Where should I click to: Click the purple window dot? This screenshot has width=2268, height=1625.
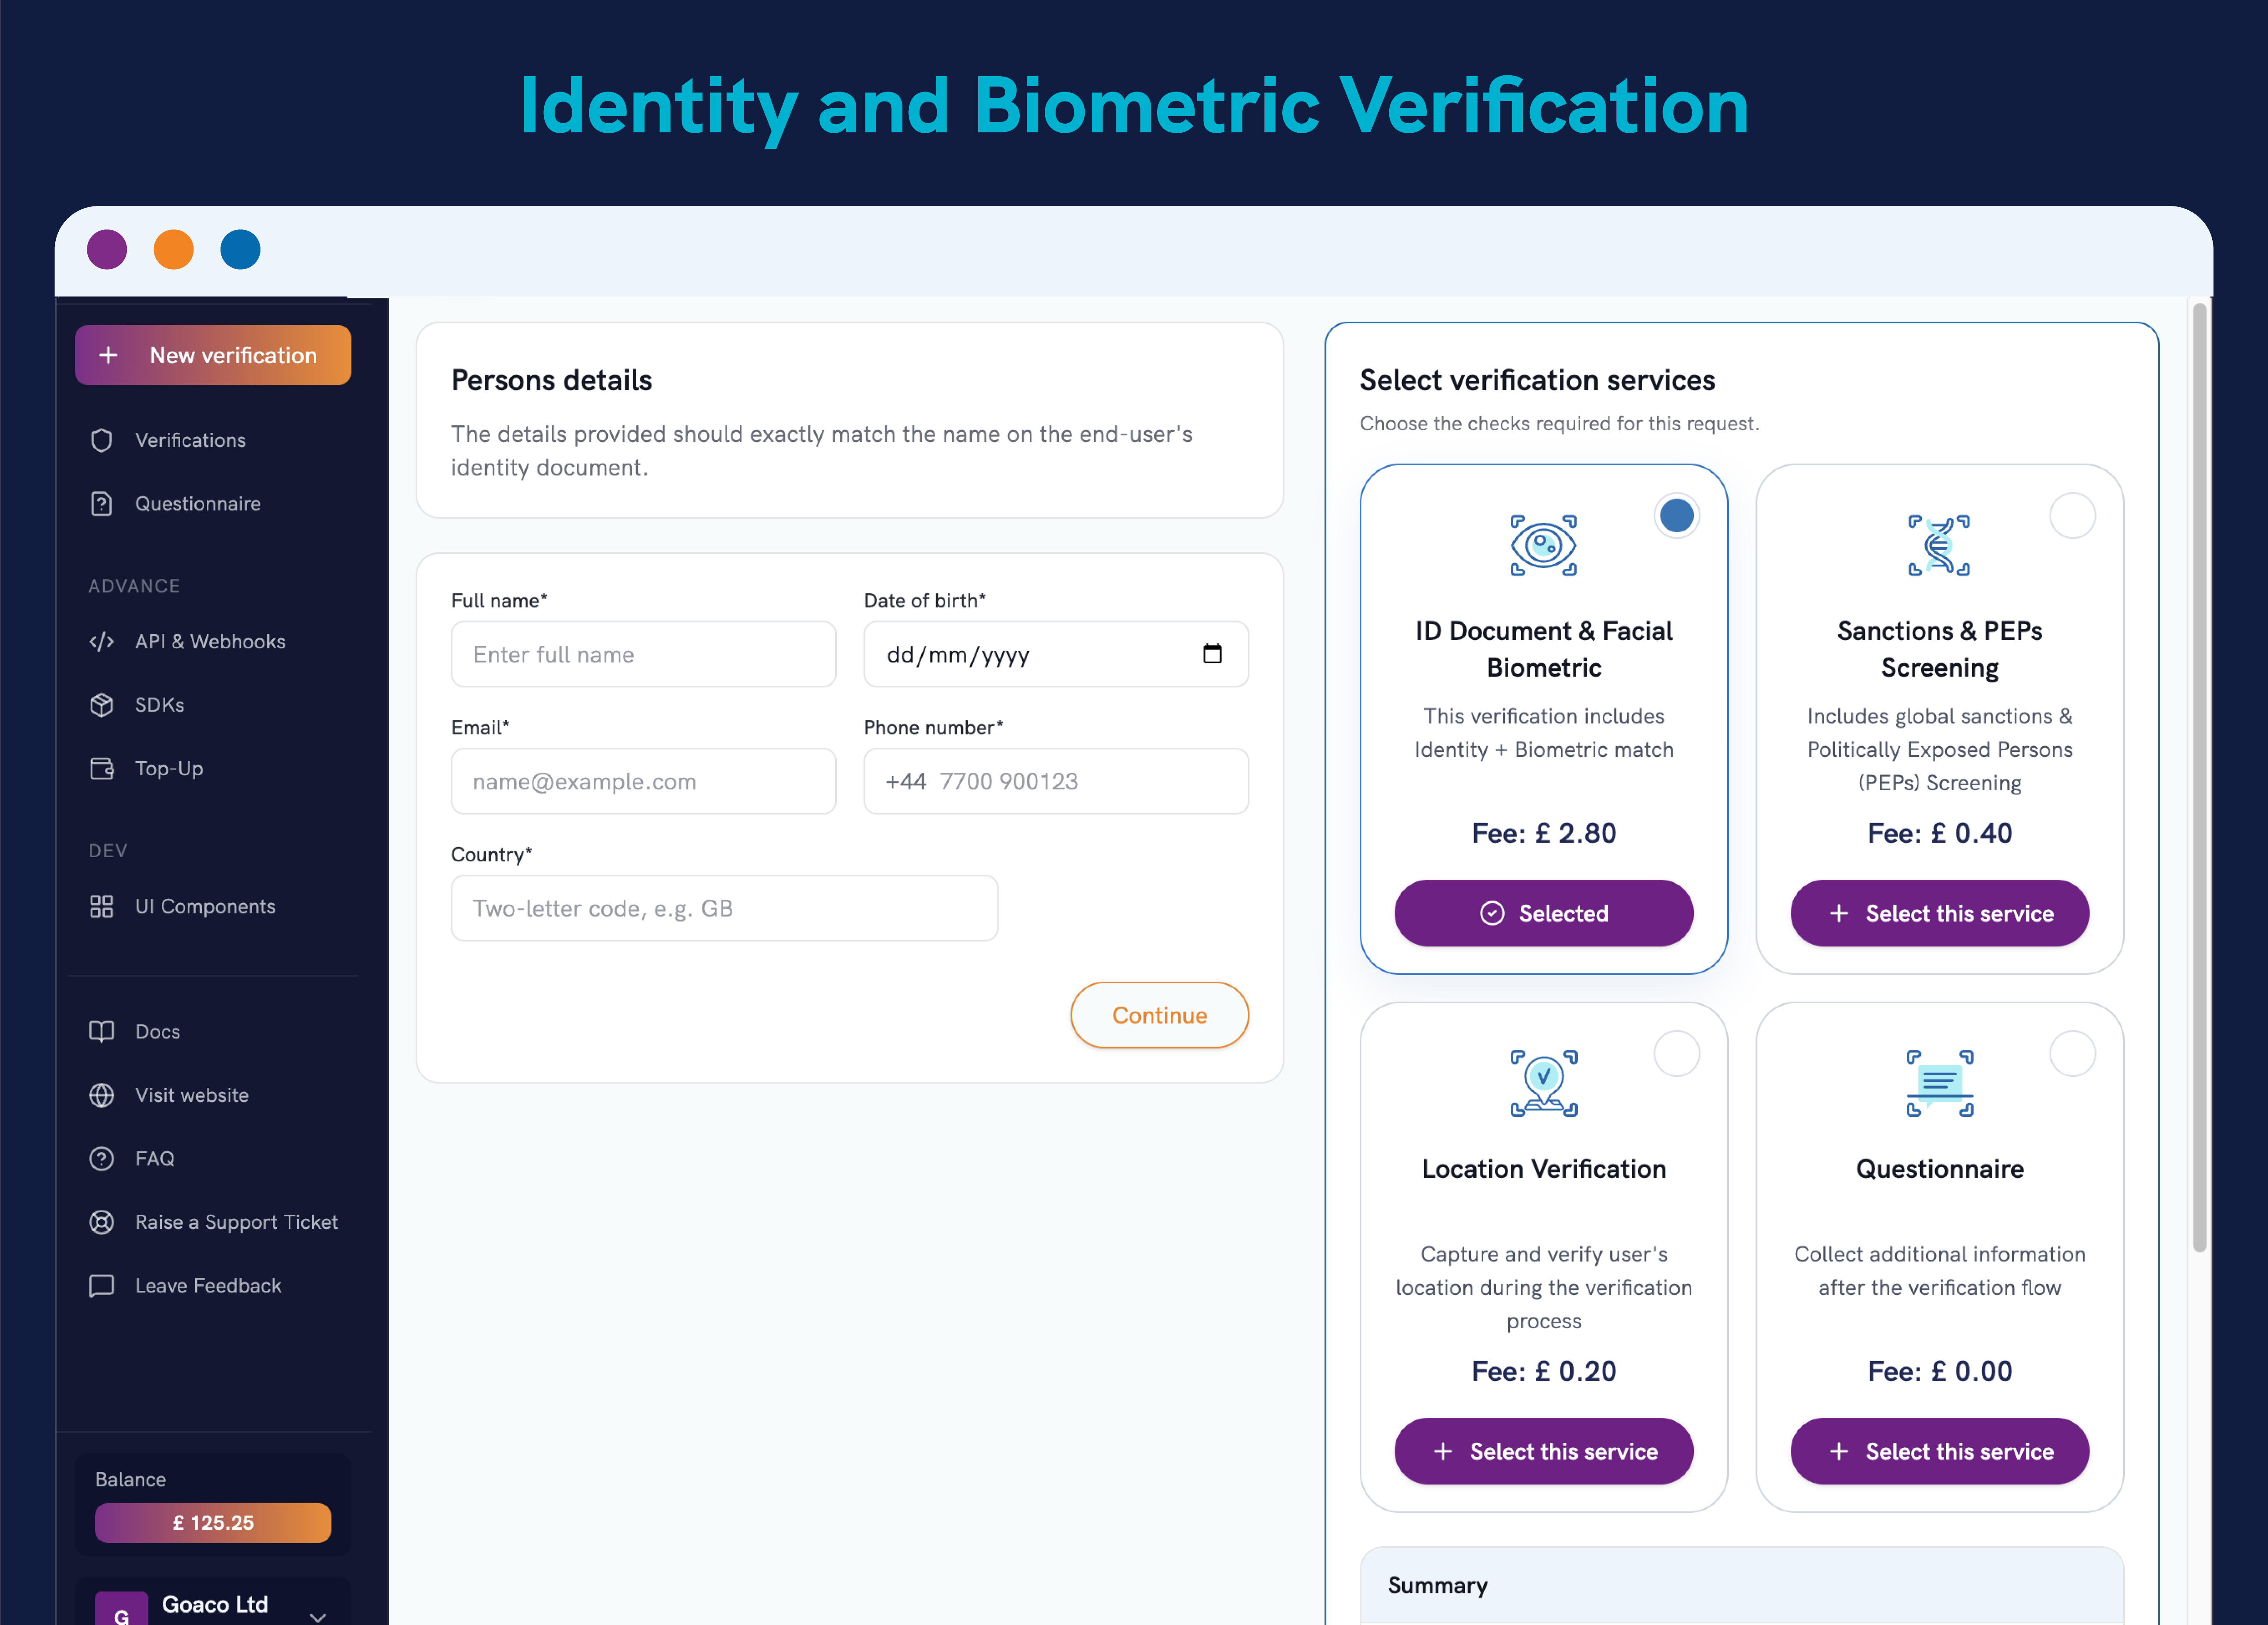coord(107,249)
